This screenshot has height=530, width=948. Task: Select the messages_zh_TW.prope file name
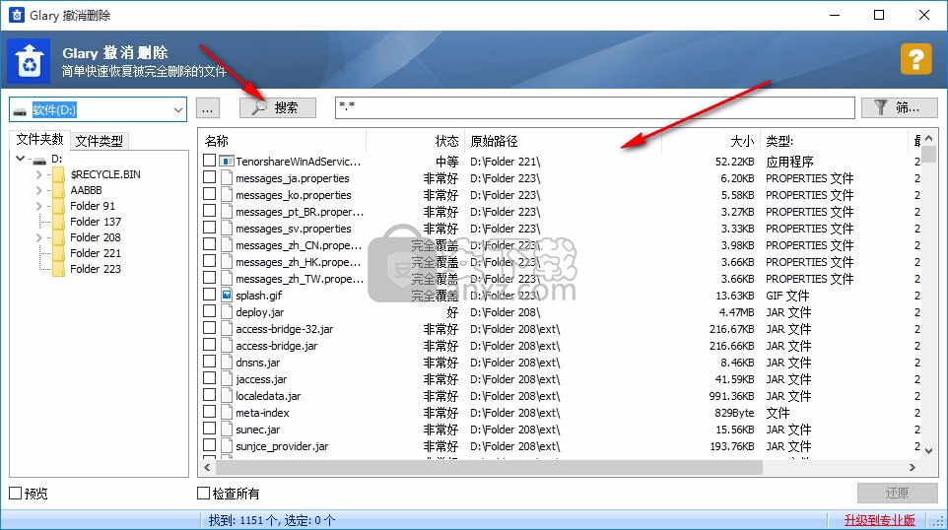(300, 279)
